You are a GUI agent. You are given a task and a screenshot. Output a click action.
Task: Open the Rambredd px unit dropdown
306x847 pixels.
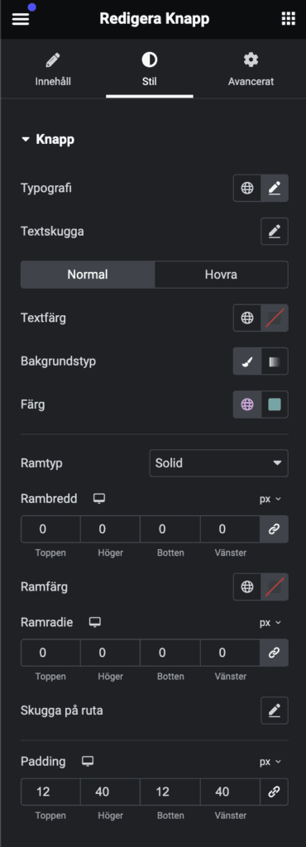(x=270, y=499)
